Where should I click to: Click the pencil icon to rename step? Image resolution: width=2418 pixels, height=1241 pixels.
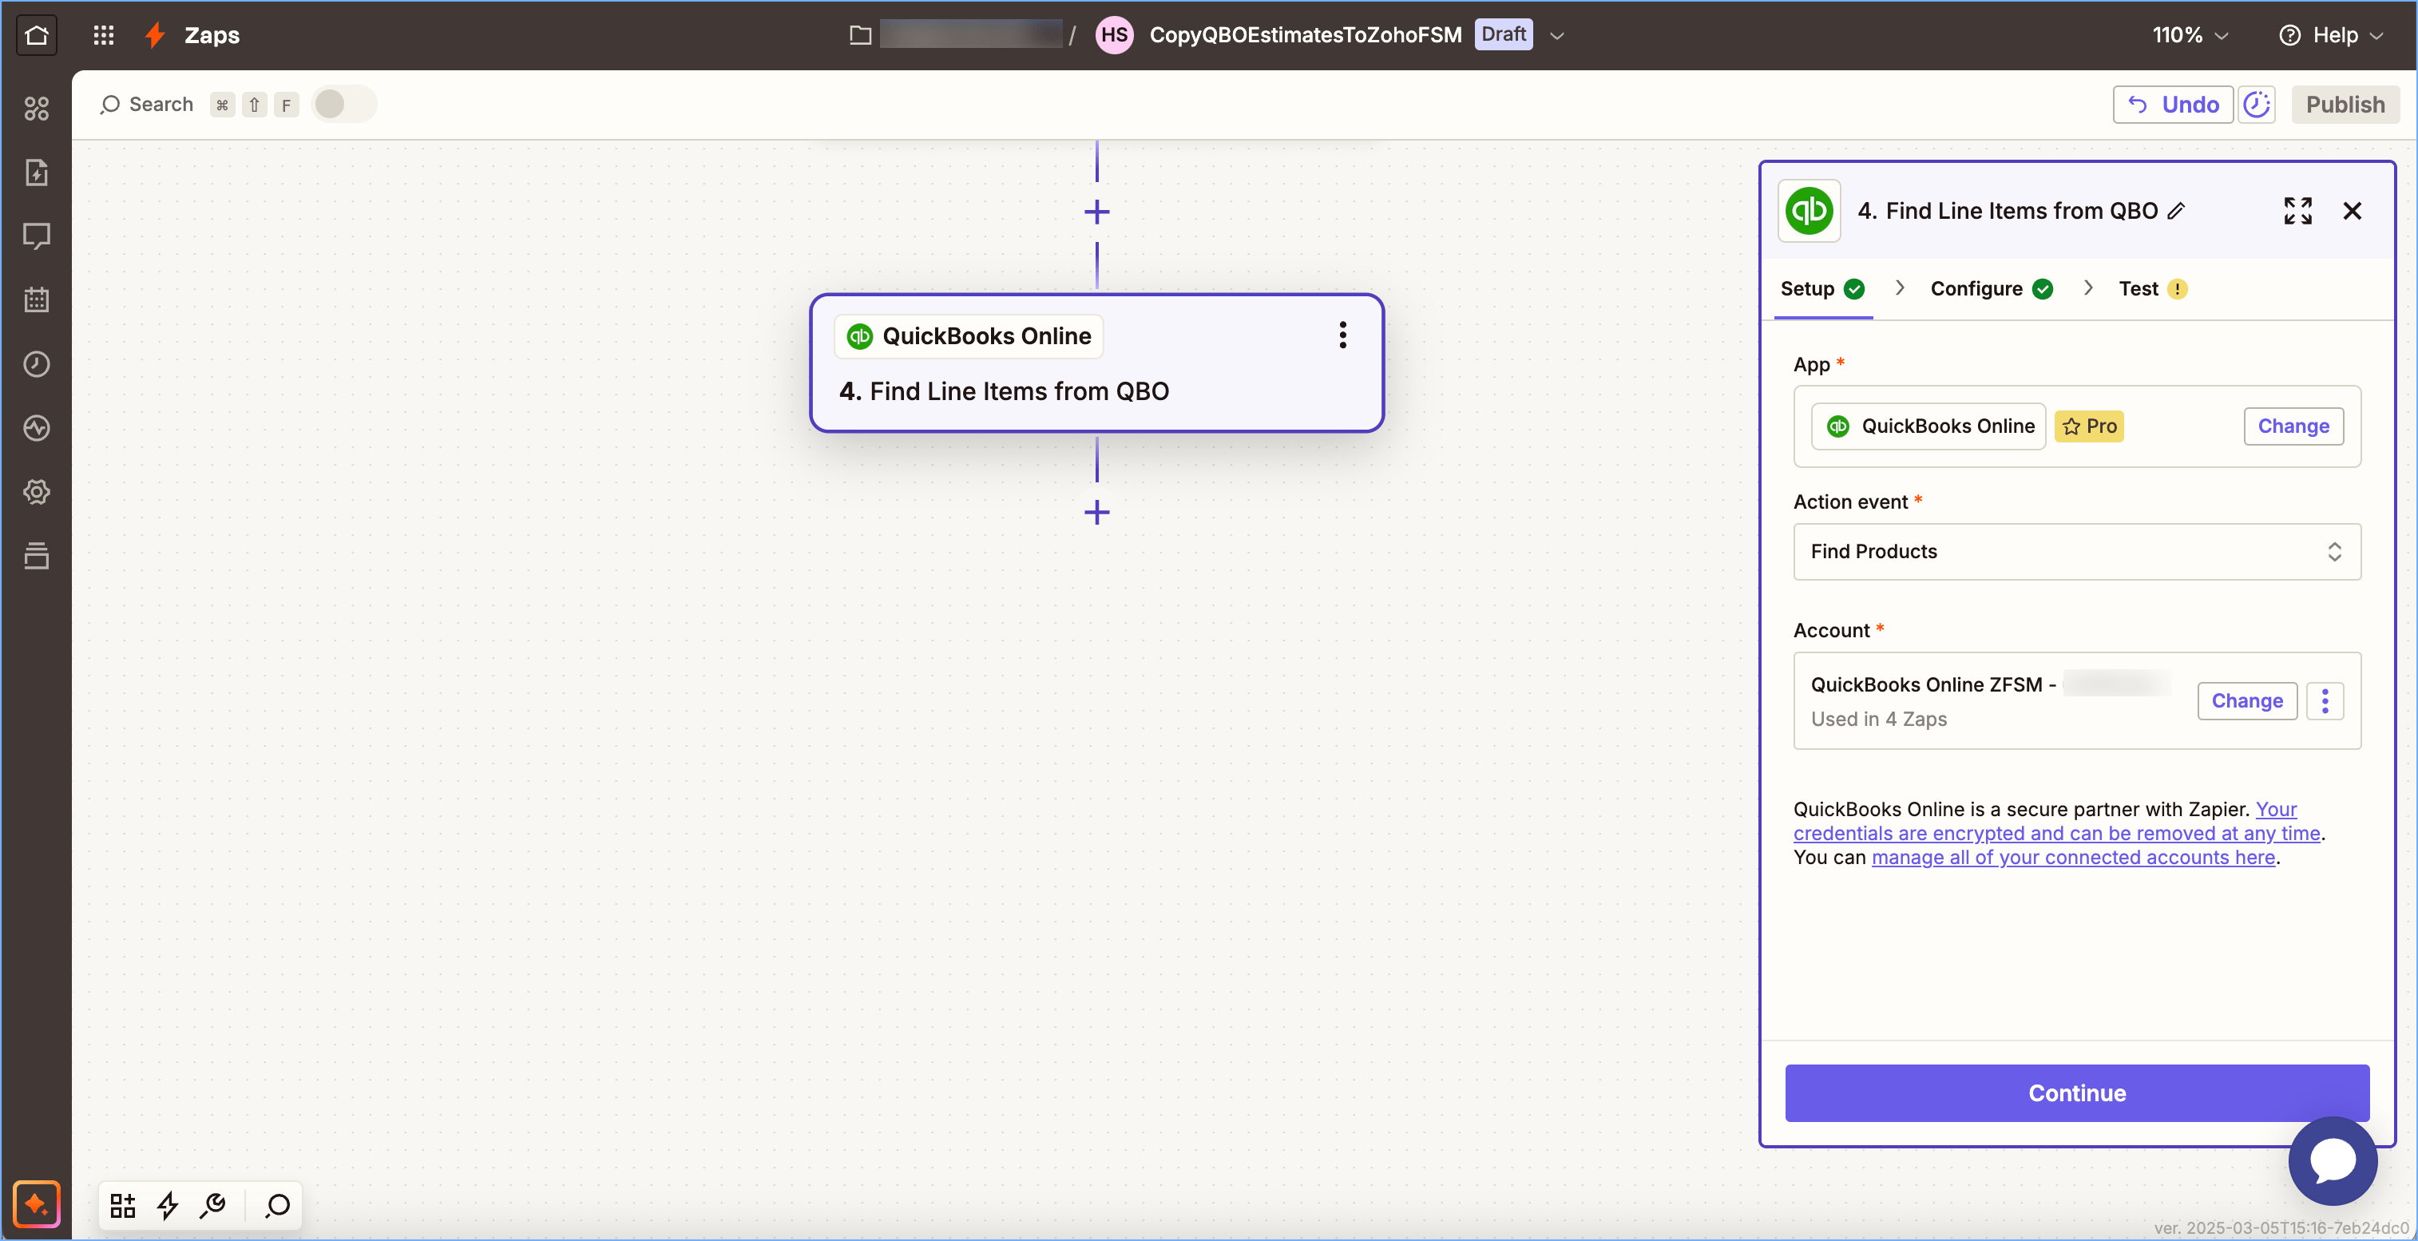point(2176,211)
